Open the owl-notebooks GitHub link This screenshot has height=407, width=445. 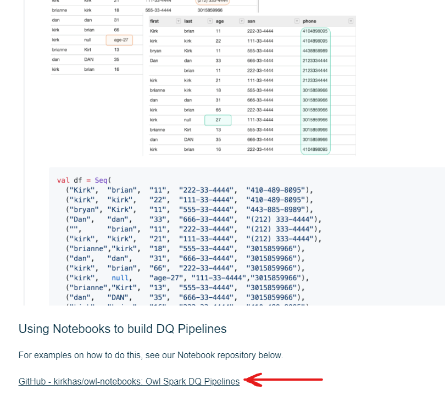coord(129,381)
